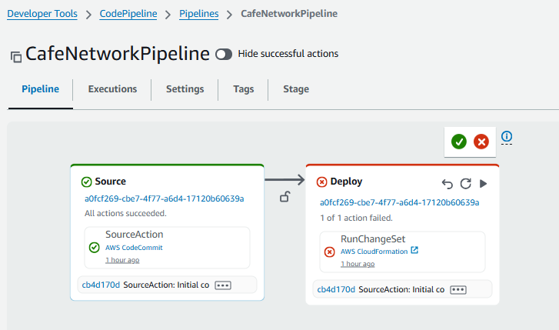Image resolution: width=559 pixels, height=330 pixels.
Task: Retry the failed Deploy stage
Action: (x=466, y=183)
